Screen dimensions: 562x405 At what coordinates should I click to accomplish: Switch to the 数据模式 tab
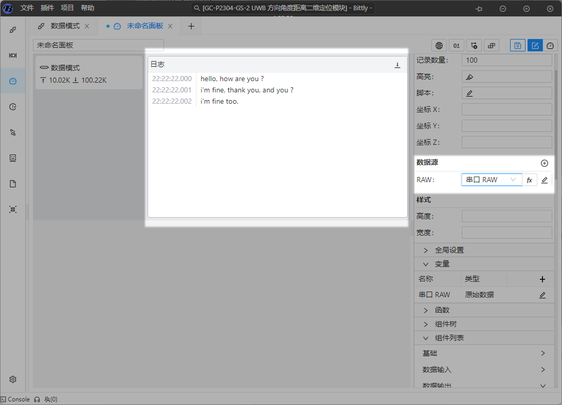pos(65,26)
